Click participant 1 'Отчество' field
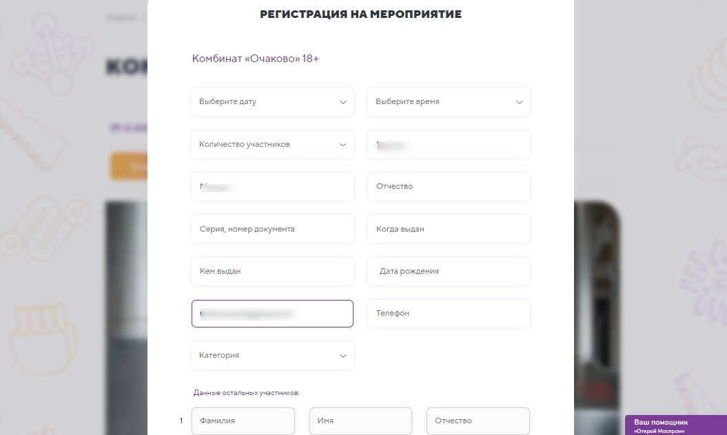Viewport: 727px width, 435px height. click(478, 421)
